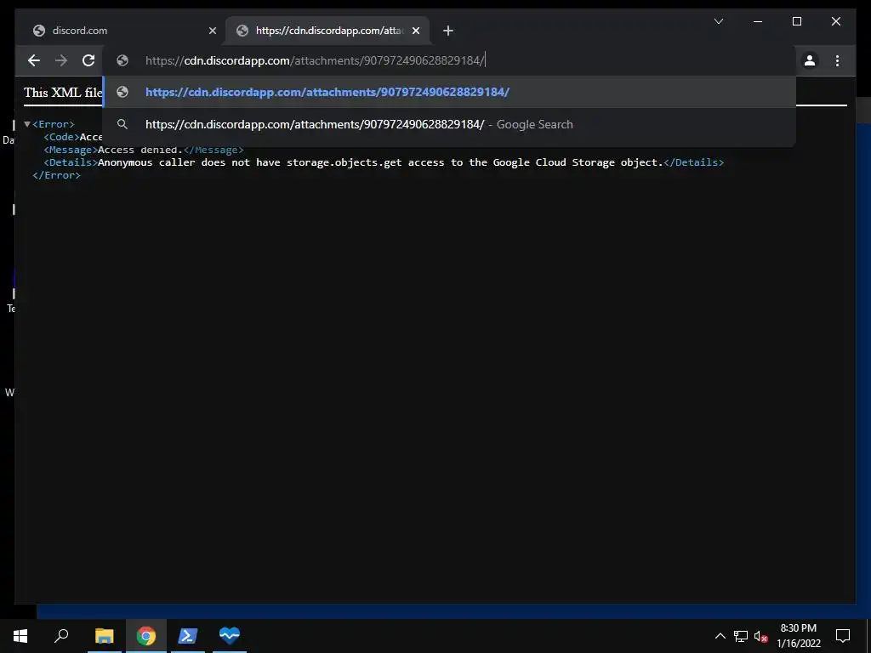The image size is (871, 653).
Task: Click the Chrome taskbar icon
Action: 146,635
